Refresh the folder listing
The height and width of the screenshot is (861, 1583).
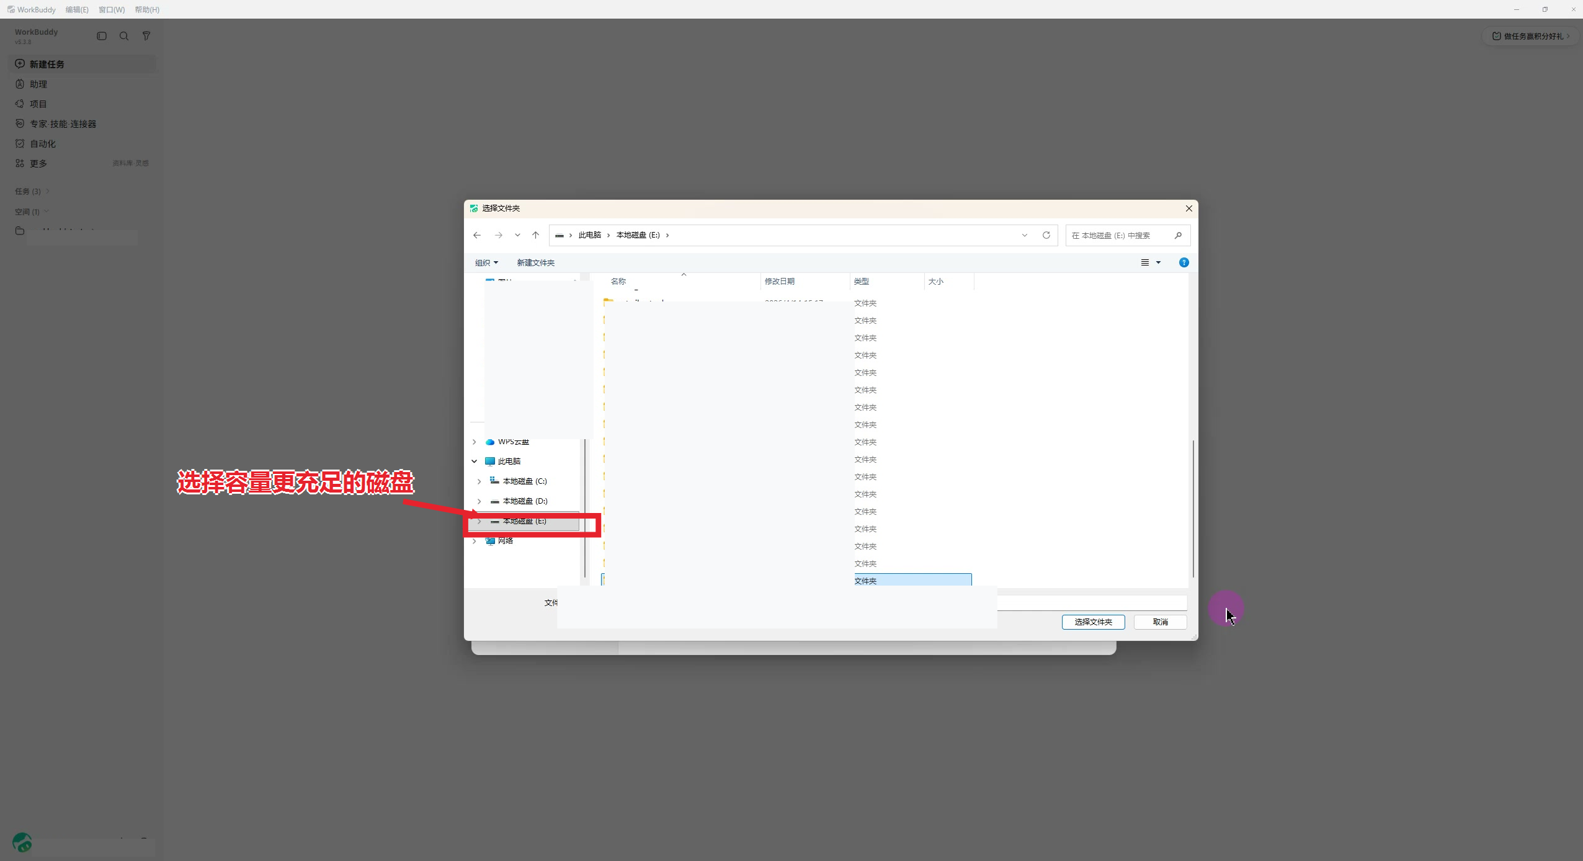1046,235
